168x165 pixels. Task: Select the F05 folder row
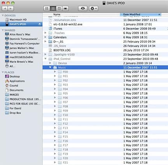coord(105,93)
